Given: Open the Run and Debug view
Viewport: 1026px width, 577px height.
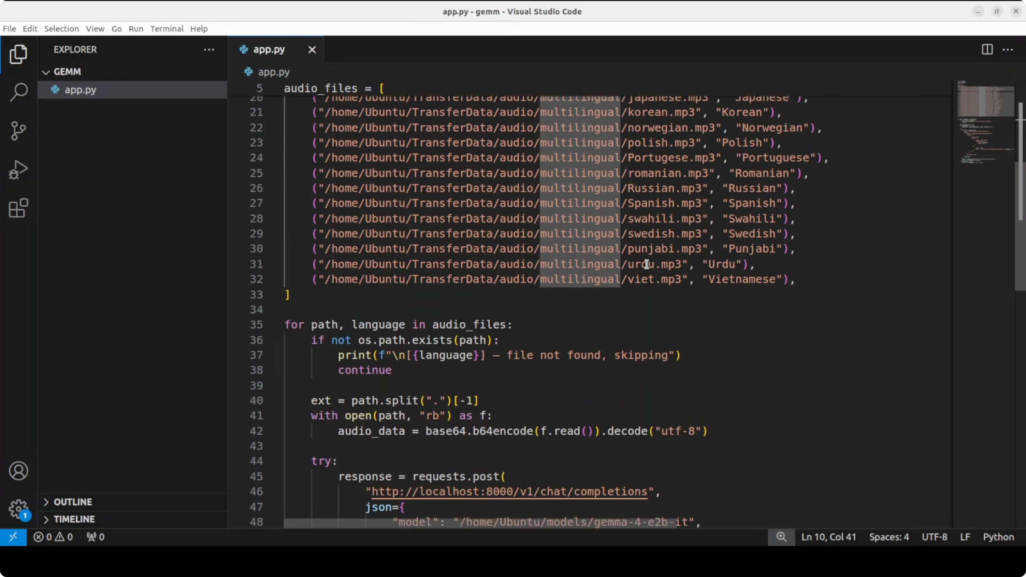Looking at the screenshot, I should (18, 170).
